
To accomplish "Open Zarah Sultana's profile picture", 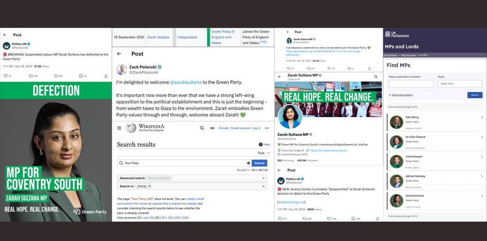I will point(290,117).
